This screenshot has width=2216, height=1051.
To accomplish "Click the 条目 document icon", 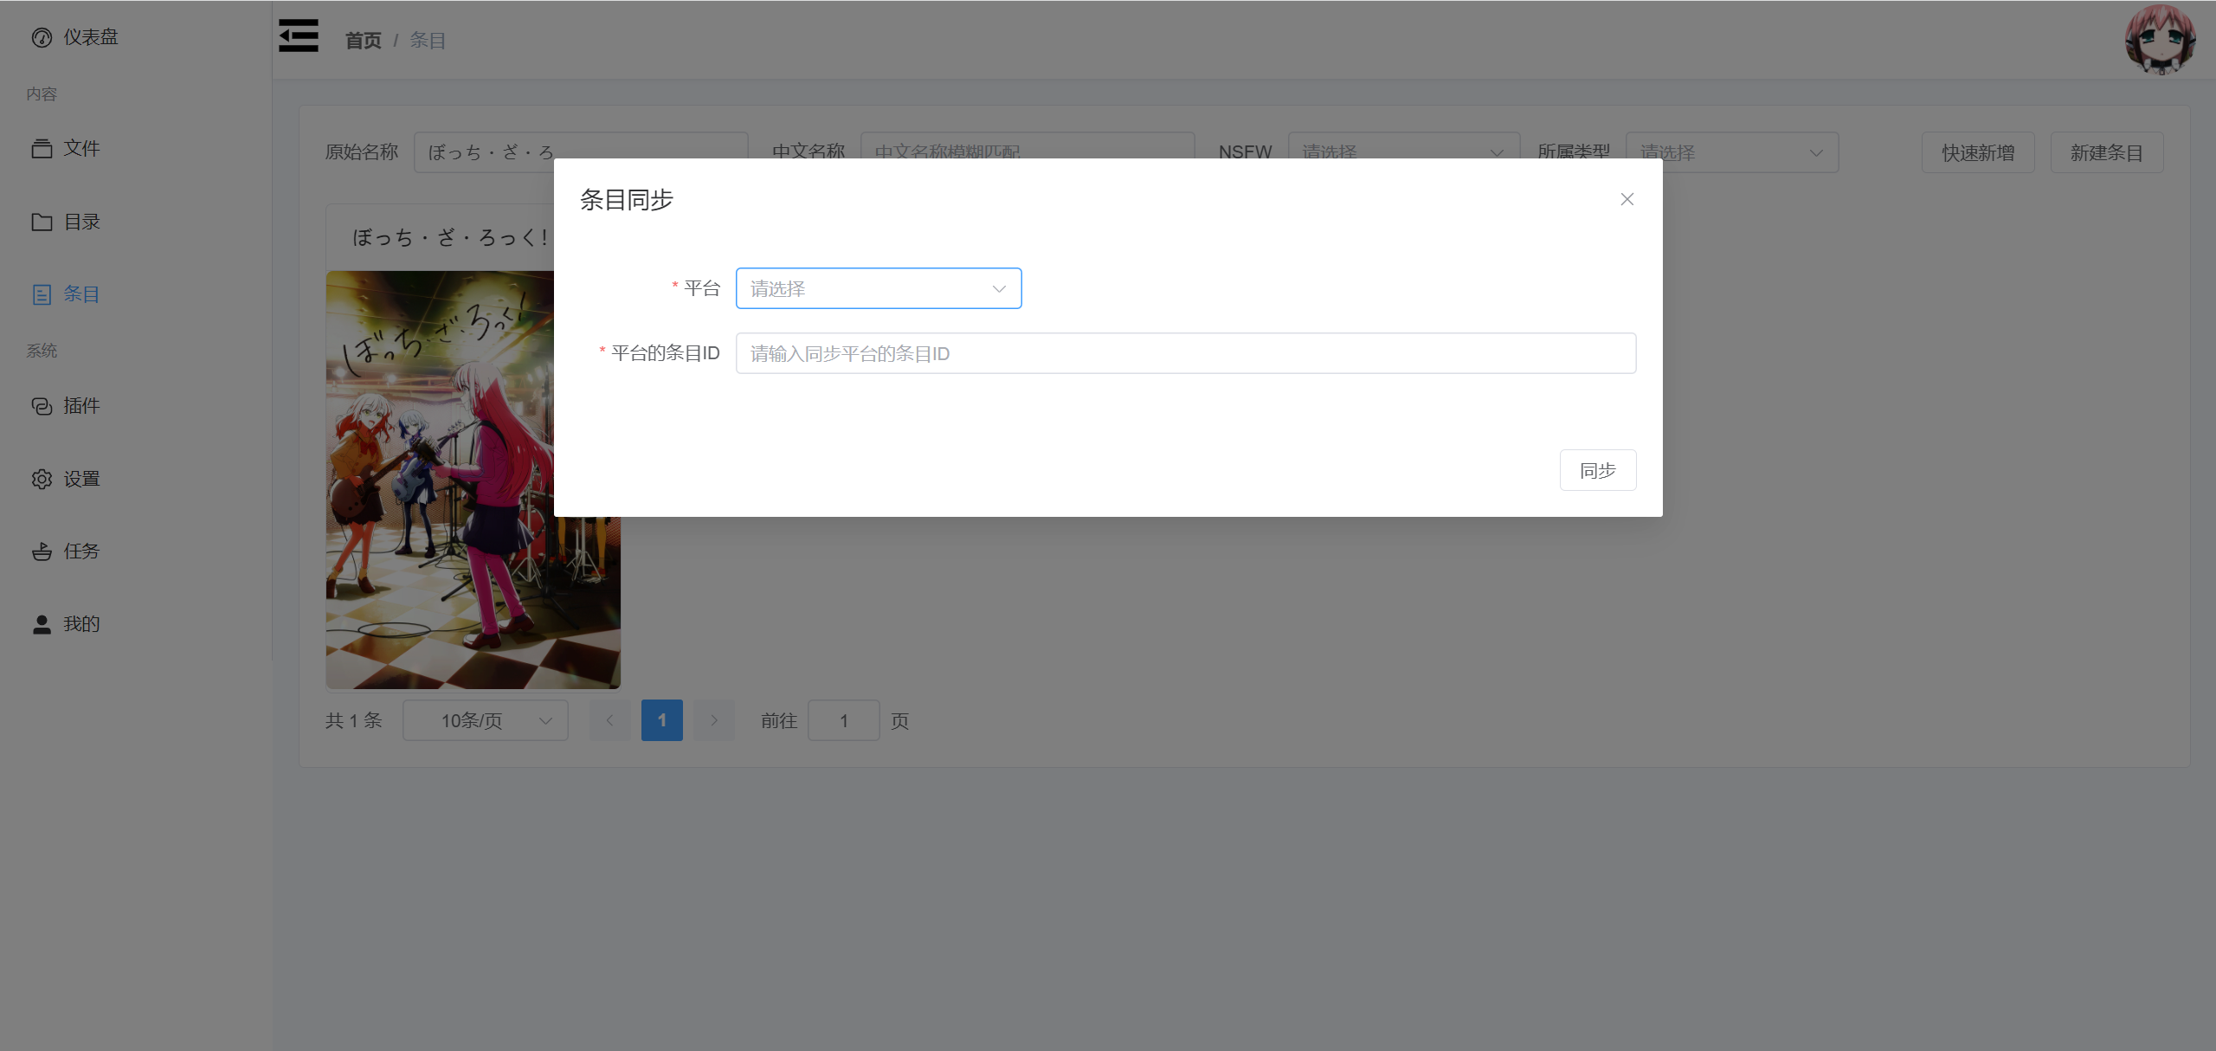I will point(42,294).
